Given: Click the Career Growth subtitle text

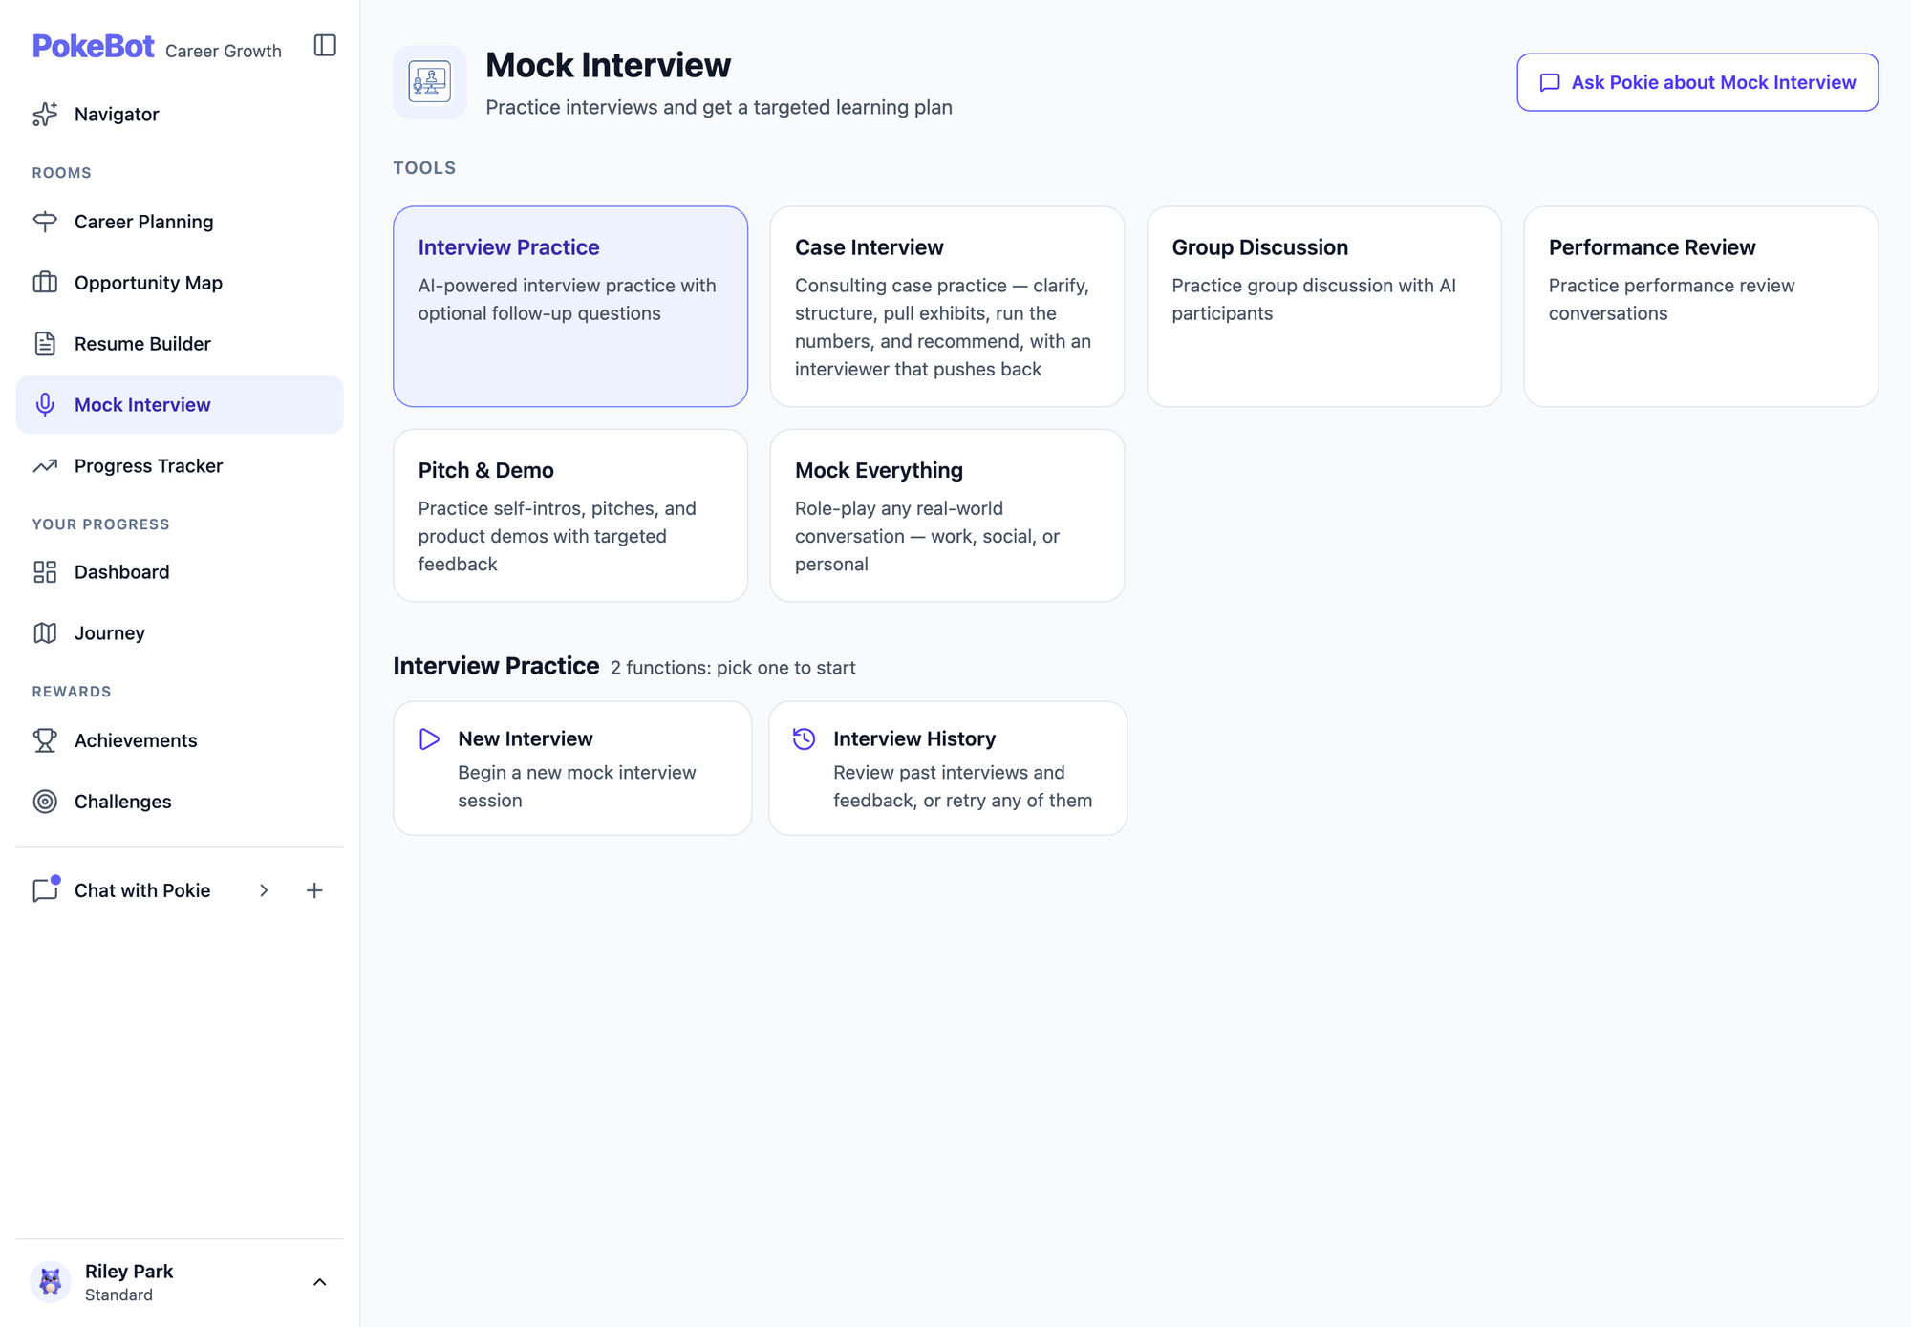Looking at the screenshot, I should coord(224,51).
